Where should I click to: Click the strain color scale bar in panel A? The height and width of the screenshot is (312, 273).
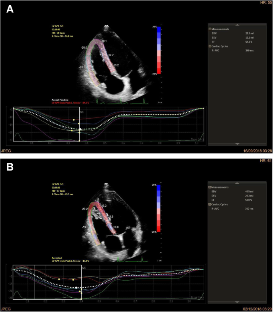159,50
